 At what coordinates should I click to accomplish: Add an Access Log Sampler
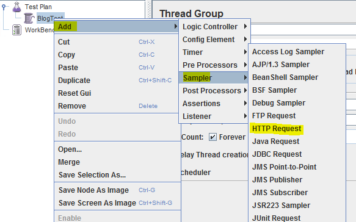pyautogui.click(x=297, y=52)
